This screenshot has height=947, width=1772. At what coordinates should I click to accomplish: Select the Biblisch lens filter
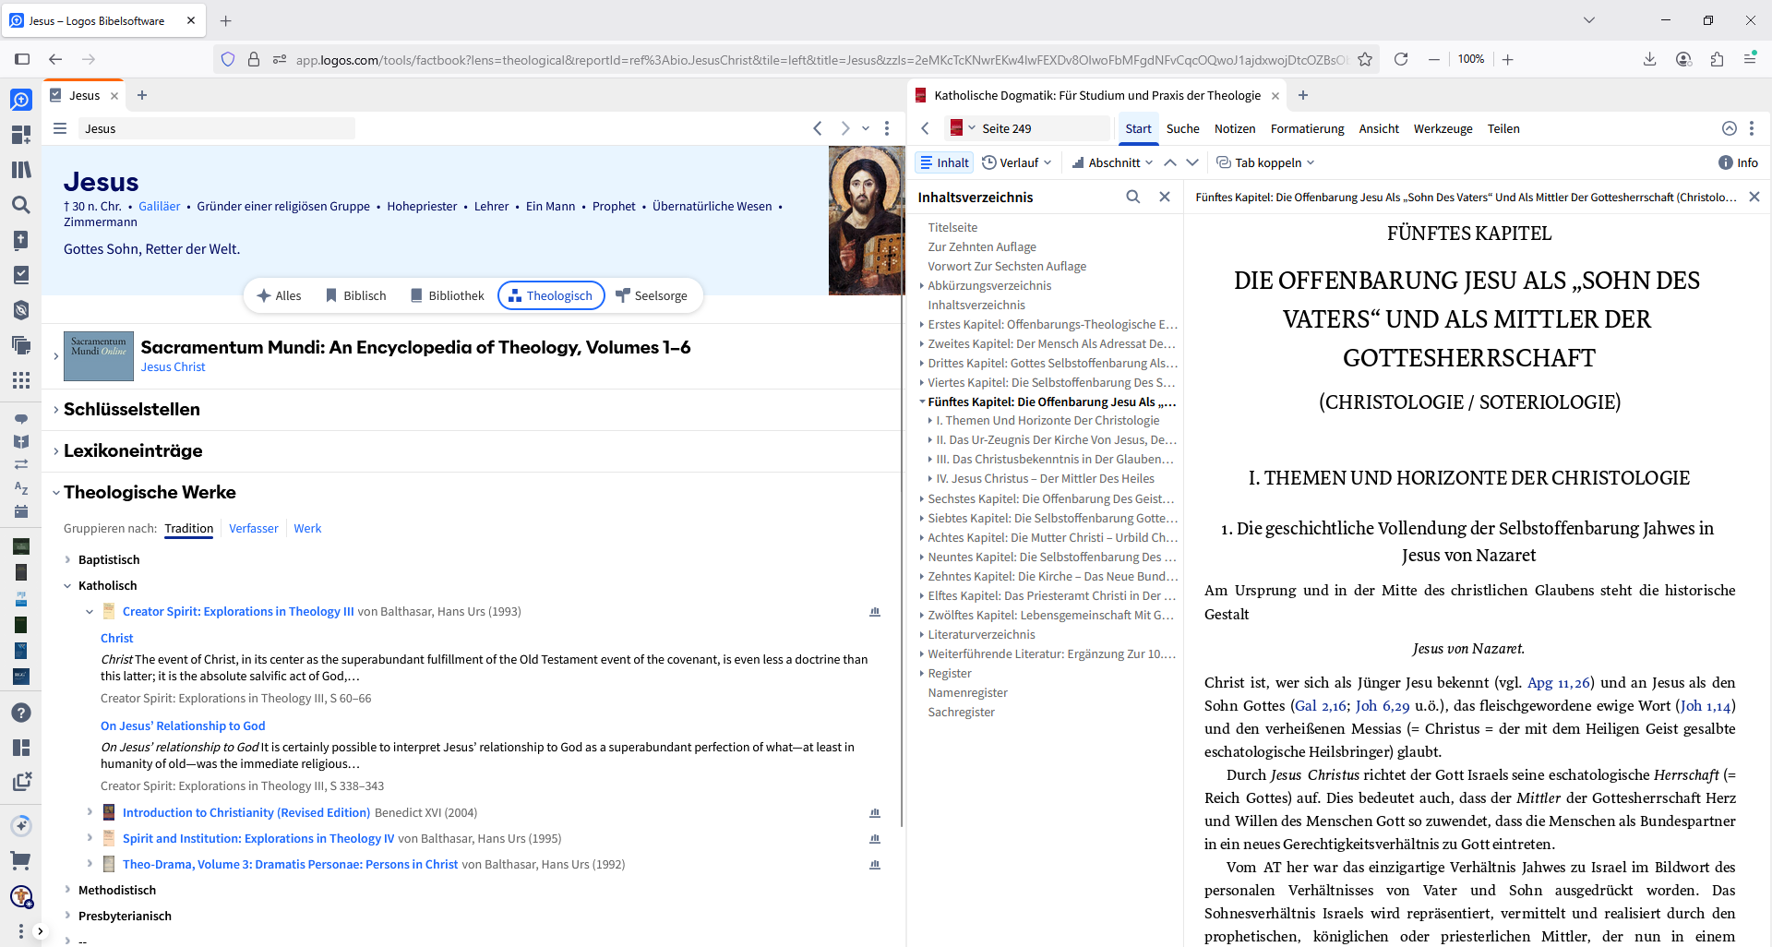tap(356, 295)
